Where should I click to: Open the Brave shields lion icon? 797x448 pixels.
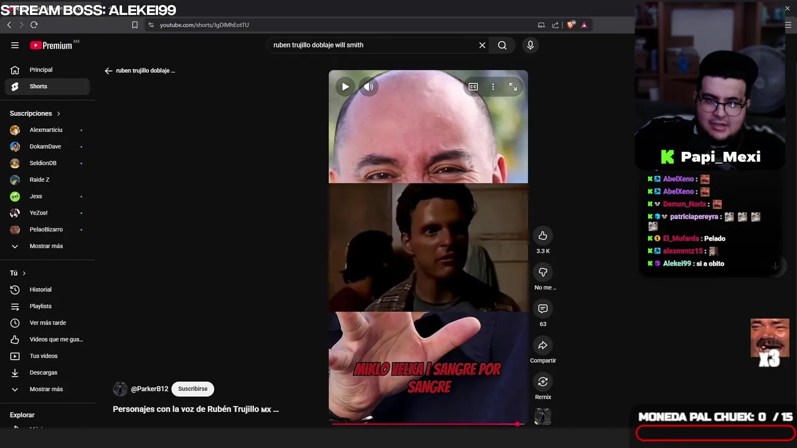pos(570,25)
